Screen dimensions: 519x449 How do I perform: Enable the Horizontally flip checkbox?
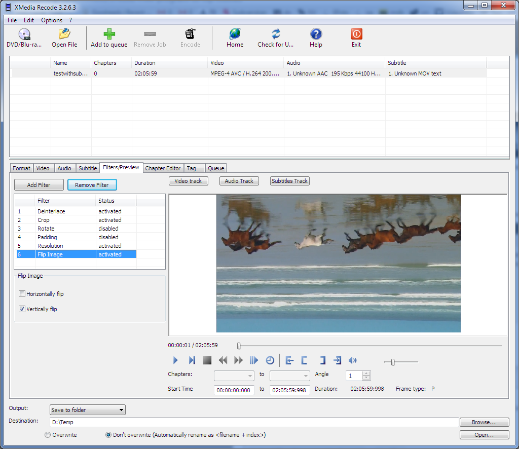click(22, 294)
